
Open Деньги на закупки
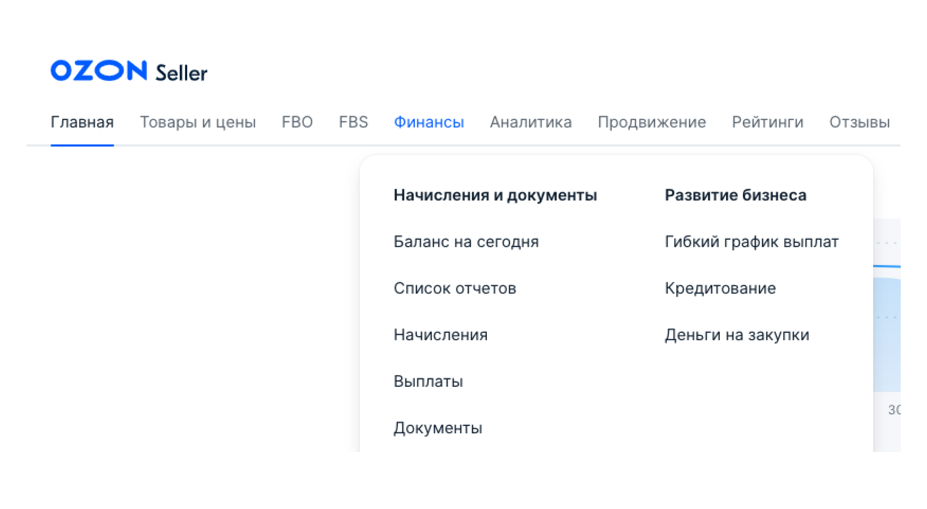pos(737,335)
